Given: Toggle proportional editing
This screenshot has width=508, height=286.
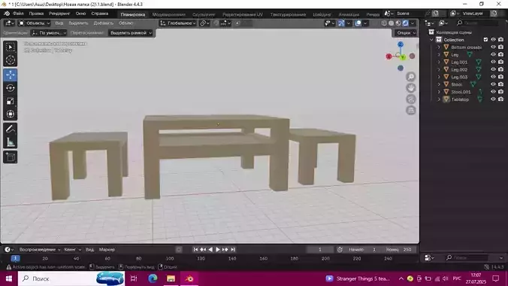Looking at the screenshot, I should (237, 23).
